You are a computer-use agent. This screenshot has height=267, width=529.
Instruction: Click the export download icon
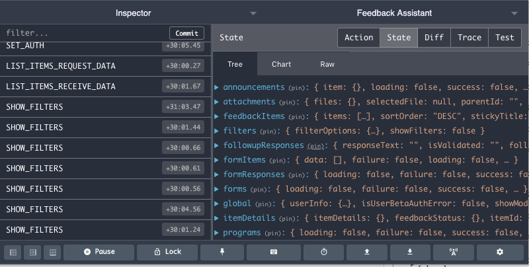pos(410,252)
